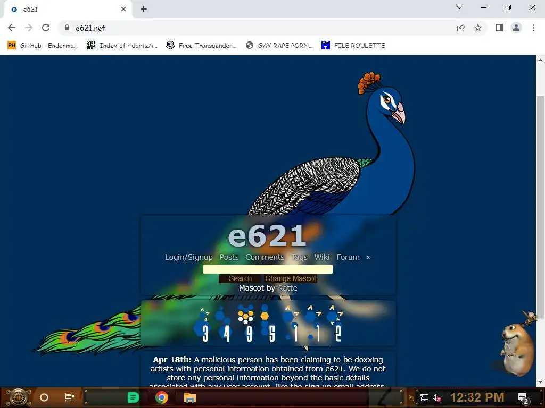
Task: Expand the tab search chevron
Action: point(459,7)
